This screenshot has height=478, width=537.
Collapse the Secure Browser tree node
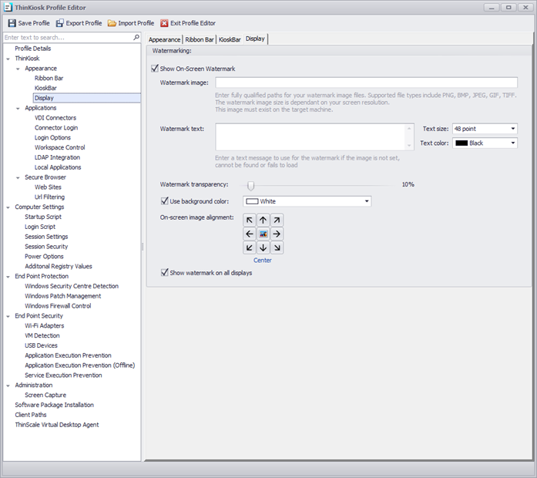(18, 177)
